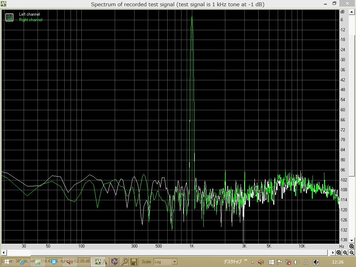356x267 pixels.
Task: Open File Explorer from the taskbar
Action: point(38,262)
